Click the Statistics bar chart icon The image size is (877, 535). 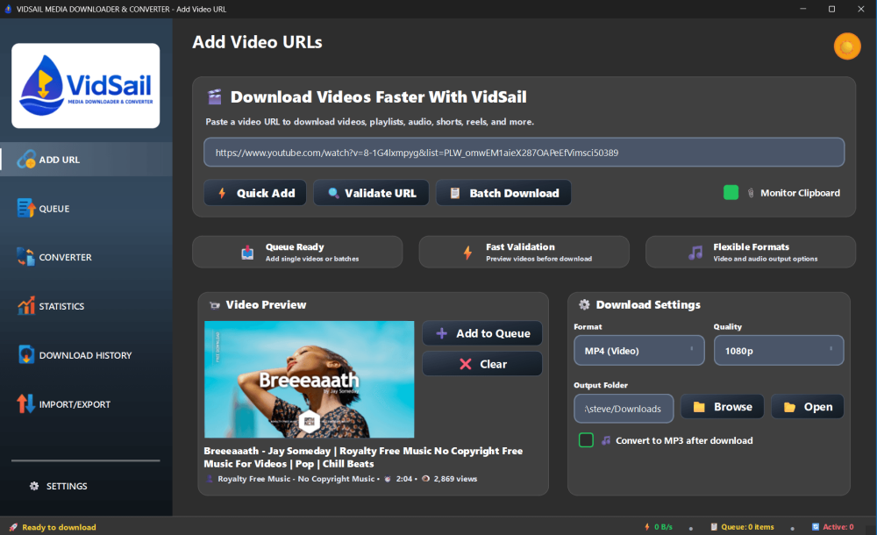[x=25, y=305]
